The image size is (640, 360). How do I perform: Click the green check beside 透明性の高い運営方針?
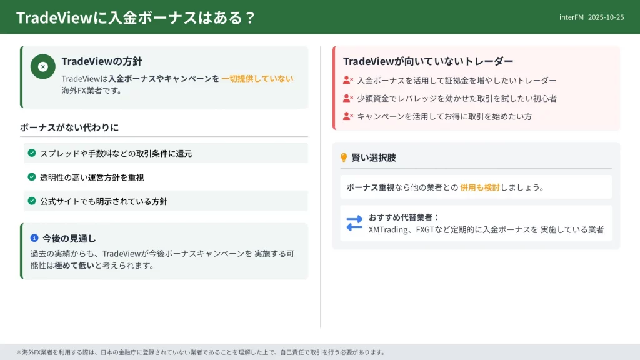click(x=32, y=177)
